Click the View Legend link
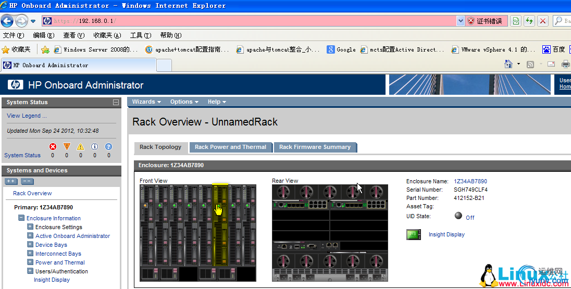 click(x=27, y=116)
